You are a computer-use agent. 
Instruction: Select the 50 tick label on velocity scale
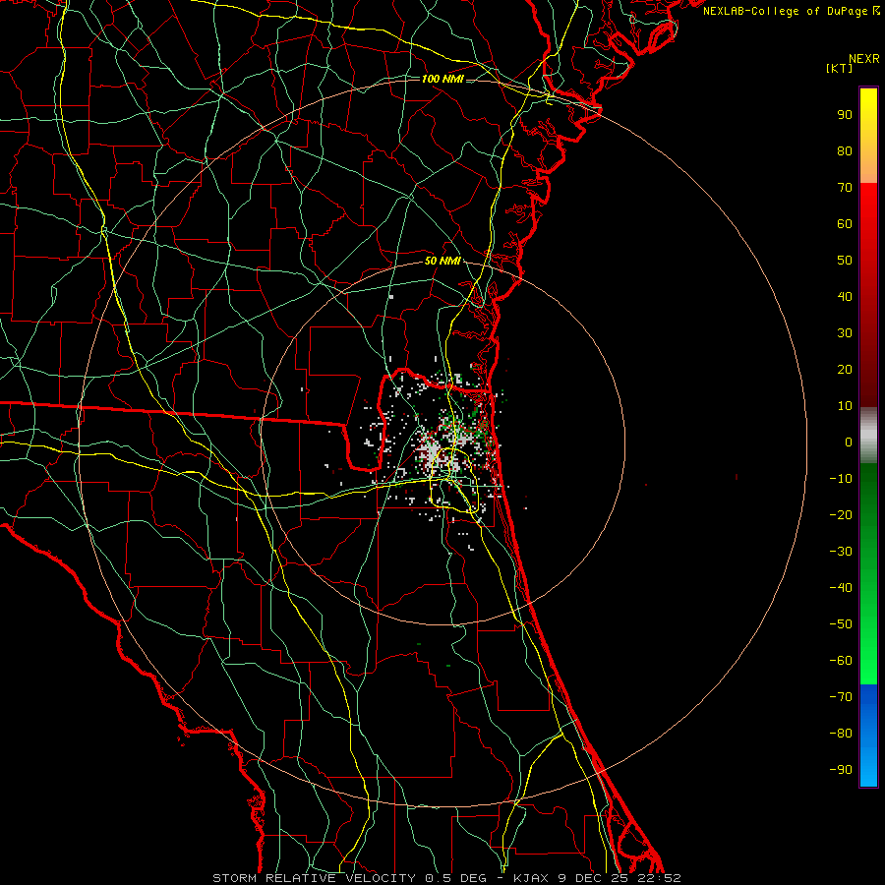pyautogui.click(x=845, y=261)
